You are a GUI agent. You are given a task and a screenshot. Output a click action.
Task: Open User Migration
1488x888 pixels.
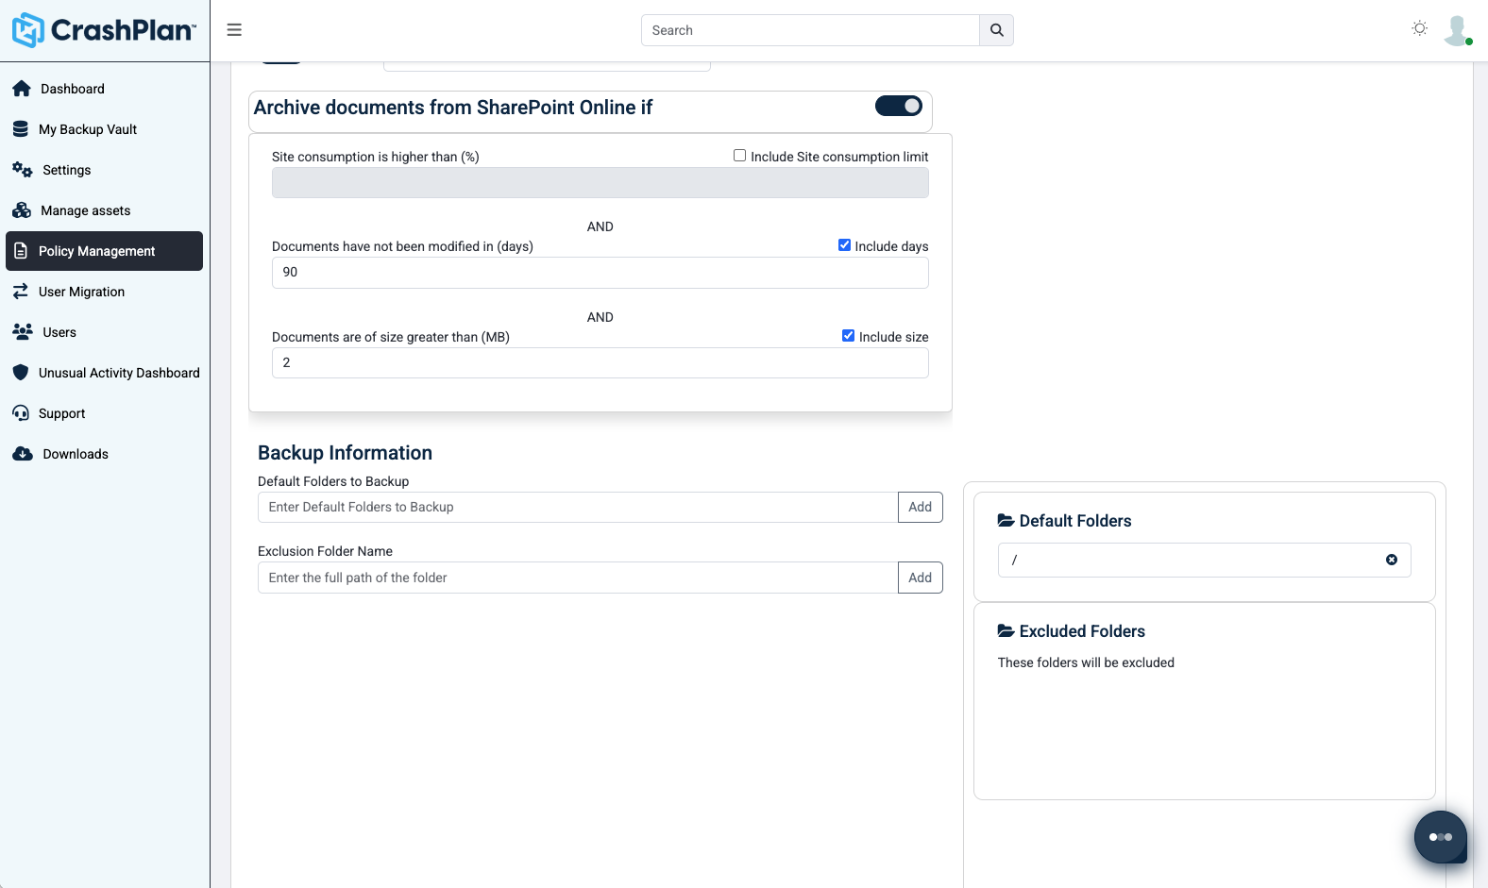click(x=105, y=292)
